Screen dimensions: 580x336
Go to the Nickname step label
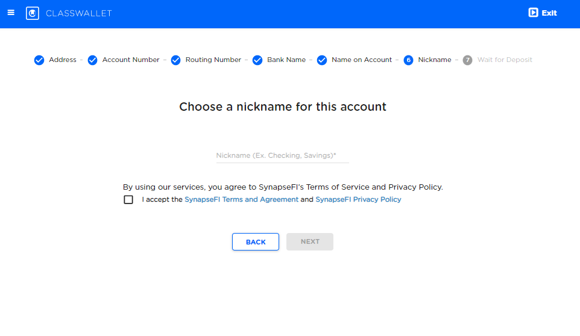435,60
